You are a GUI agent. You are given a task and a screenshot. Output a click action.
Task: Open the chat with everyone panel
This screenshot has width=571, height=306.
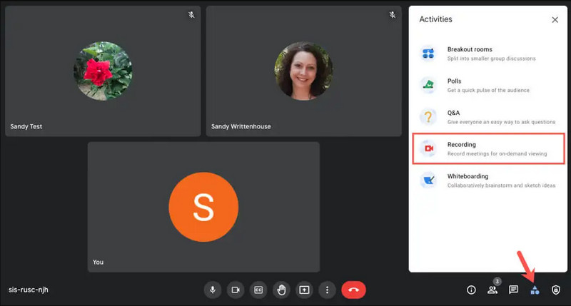[513, 290]
